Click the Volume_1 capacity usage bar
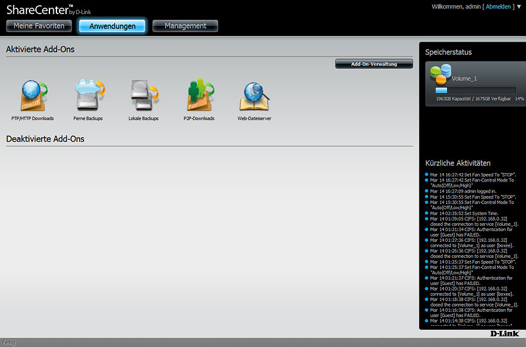The width and height of the screenshot is (526, 347). point(475,90)
